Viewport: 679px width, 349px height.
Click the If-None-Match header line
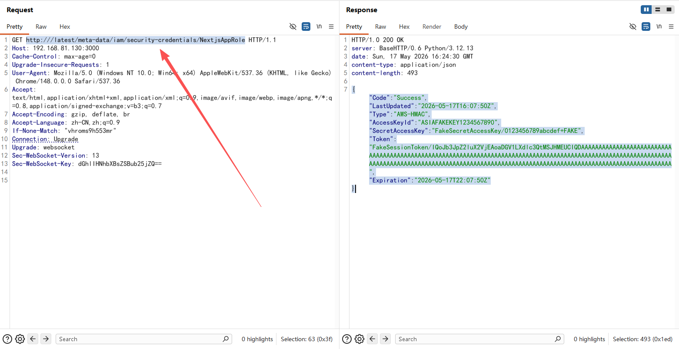pyautogui.click(x=64, y=131)
